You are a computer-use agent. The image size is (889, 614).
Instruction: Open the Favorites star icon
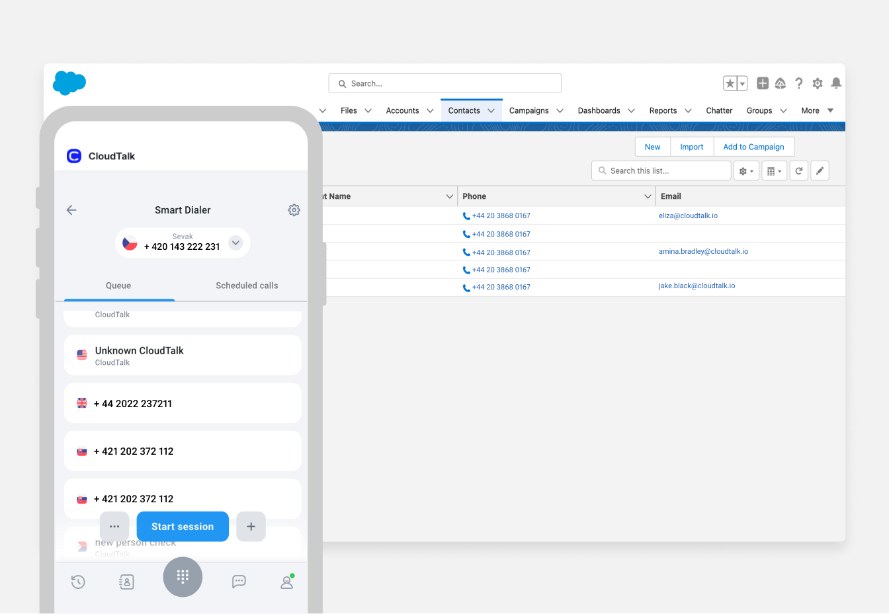[x=730, y=83]
